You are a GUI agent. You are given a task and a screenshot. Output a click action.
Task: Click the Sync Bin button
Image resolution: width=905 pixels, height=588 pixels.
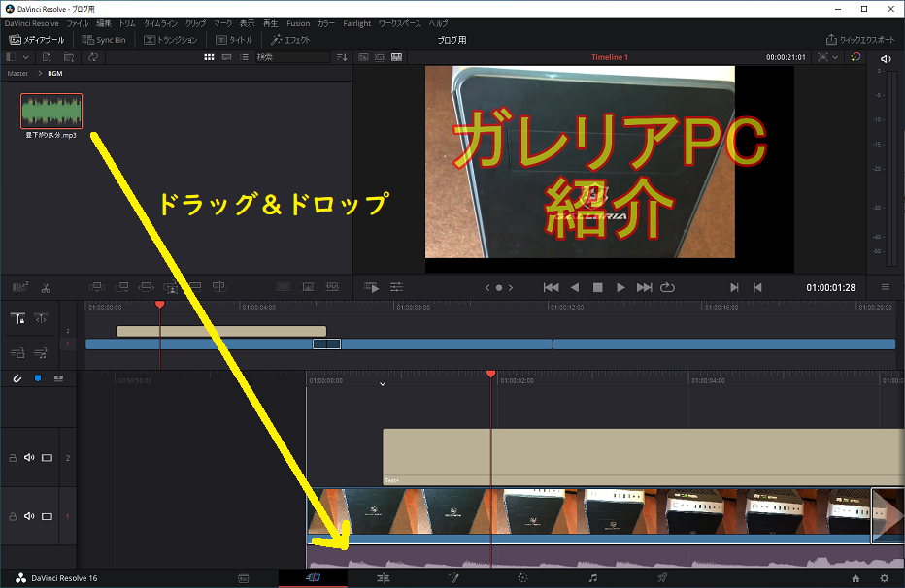[105, 40]
